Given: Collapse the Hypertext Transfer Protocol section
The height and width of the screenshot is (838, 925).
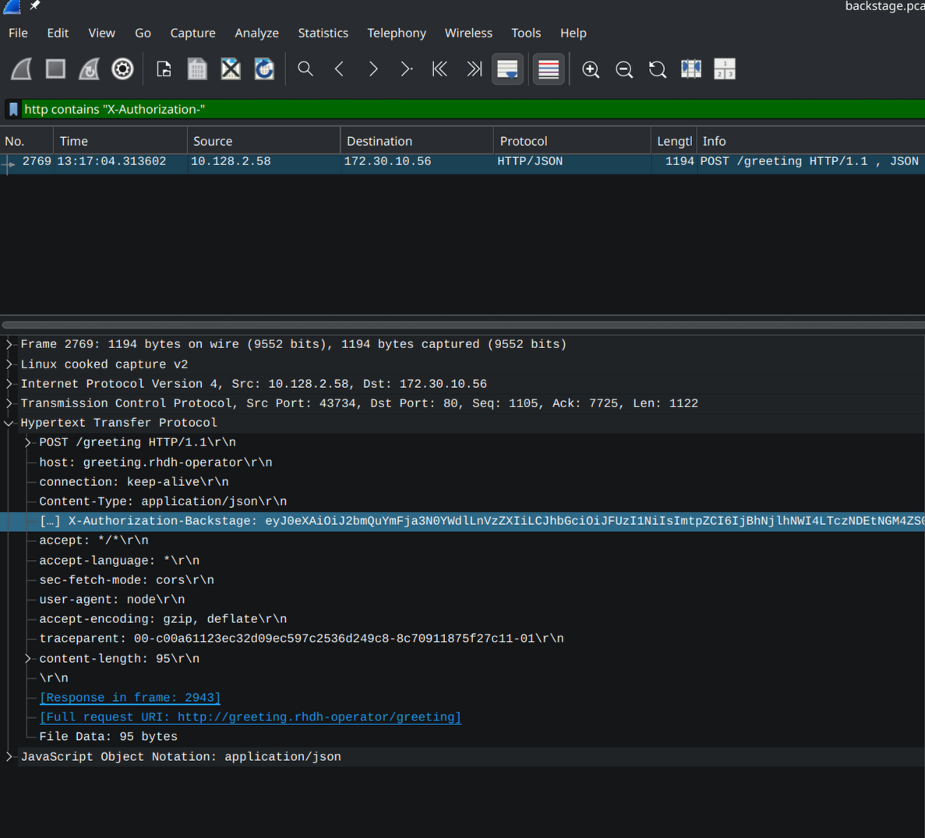Looking at the screenshot, I should (9, 423).
